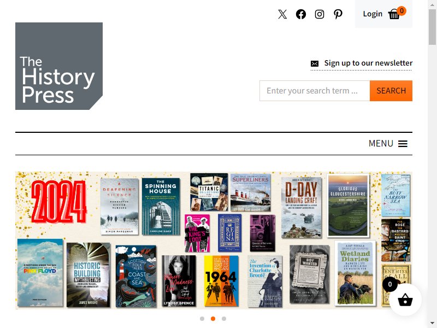Click the page vertical scrollbar thumb
The image size is (437, 328).
coord(432,27)
